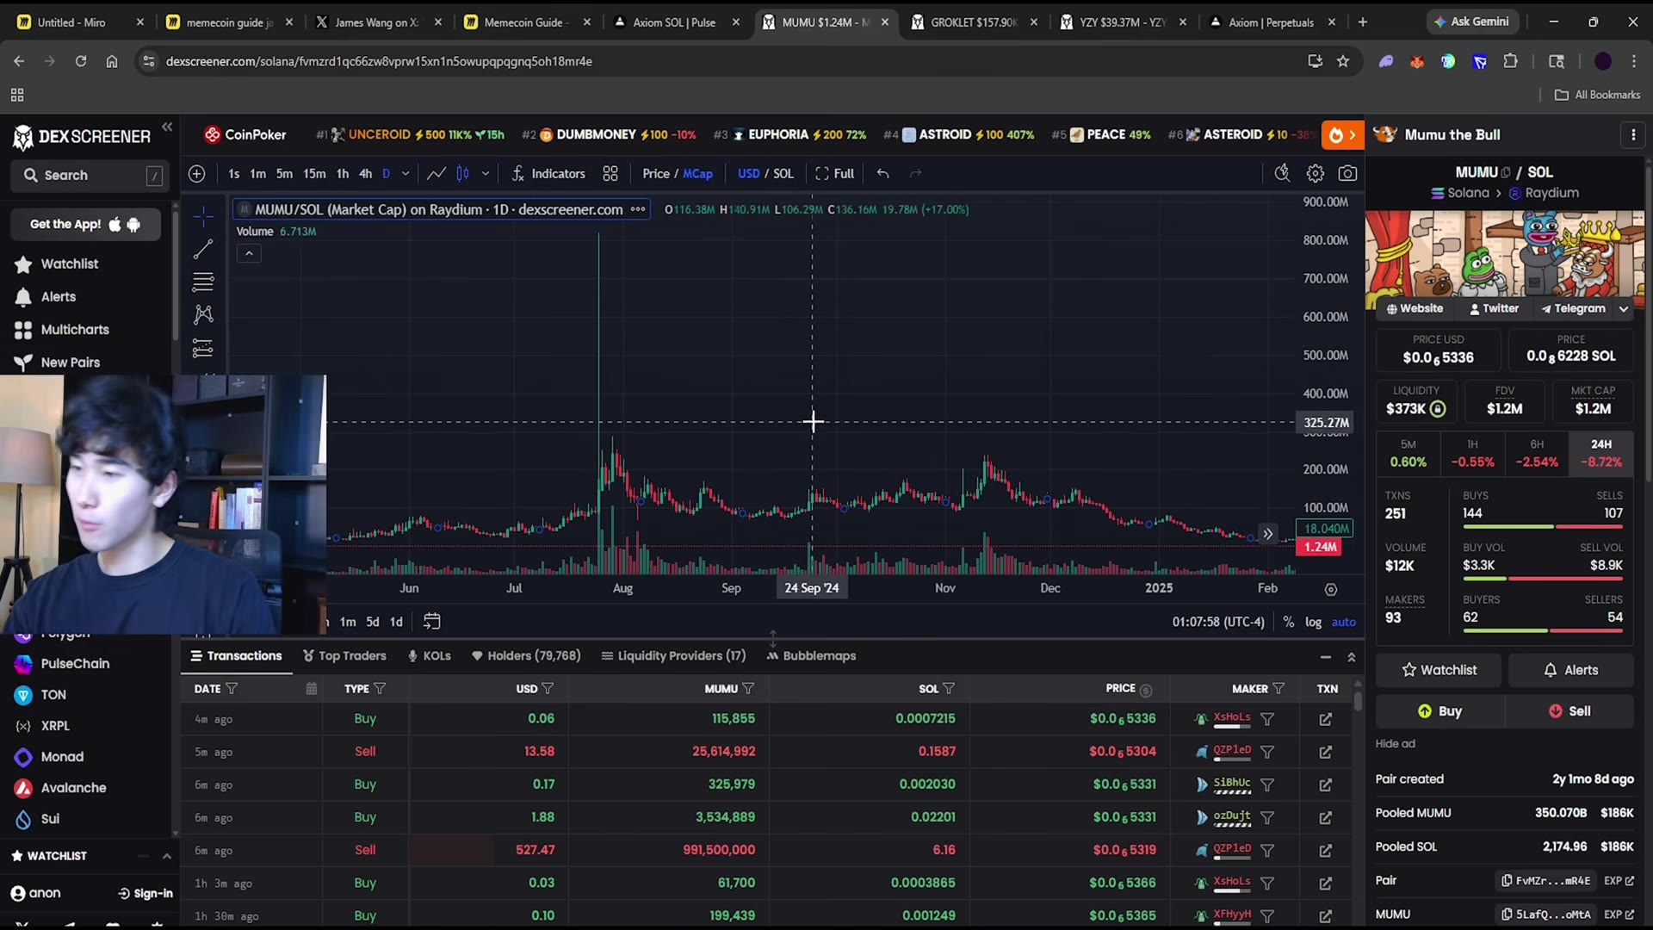Open the MAKER column filter

point(1278,689)
